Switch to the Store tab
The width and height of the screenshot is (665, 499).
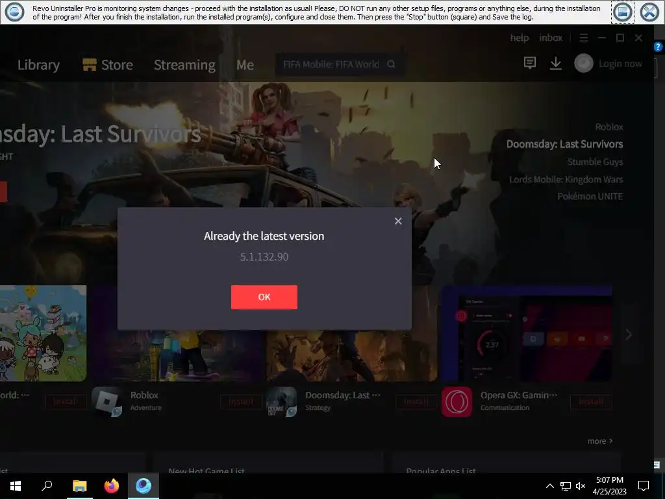108,65
